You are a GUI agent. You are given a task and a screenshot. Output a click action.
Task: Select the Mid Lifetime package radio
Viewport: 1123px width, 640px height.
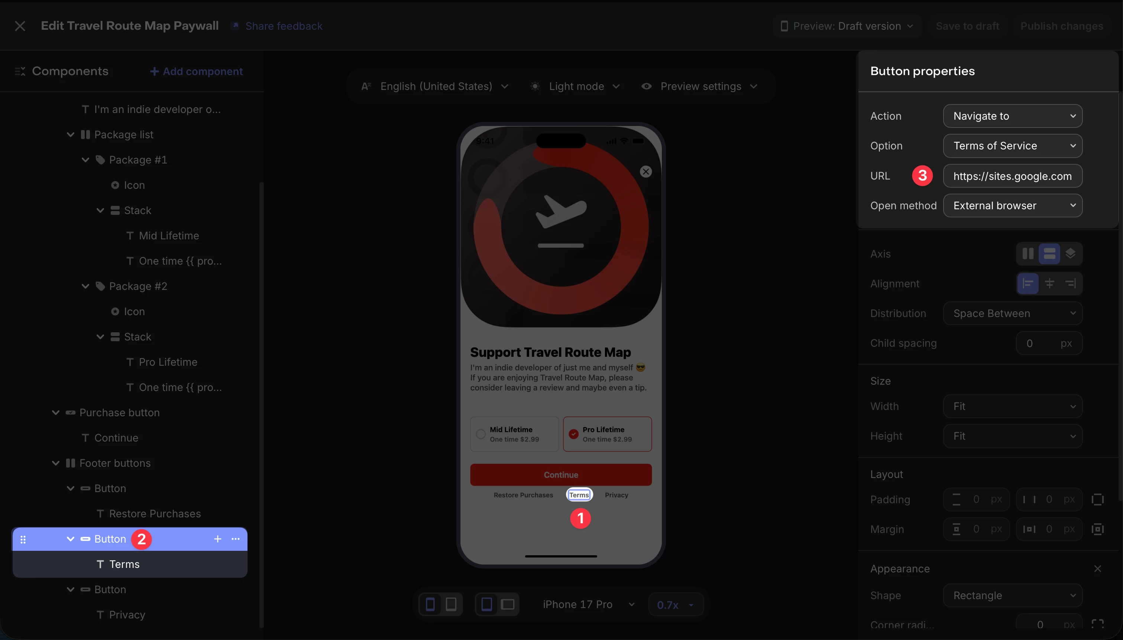coord(480,434)
